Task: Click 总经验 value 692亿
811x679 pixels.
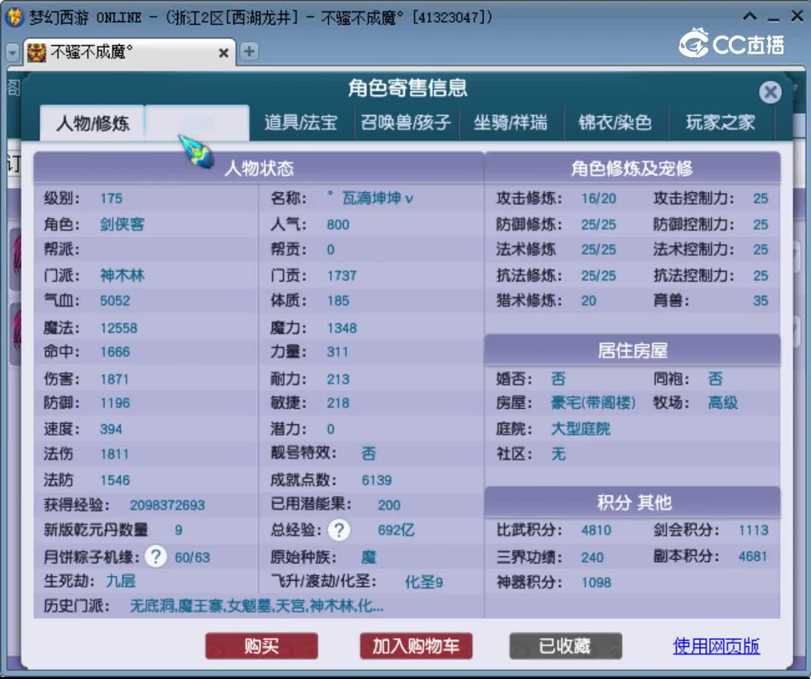Action: pos(396,530)
